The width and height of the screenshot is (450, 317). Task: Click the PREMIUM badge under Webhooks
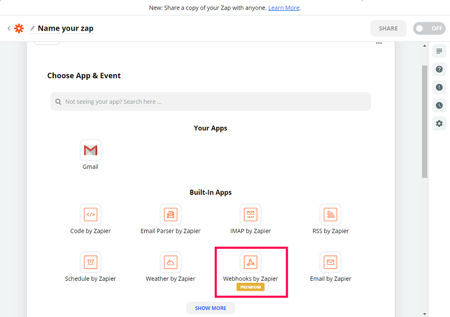pyautogui.click(x=251, y=287)
